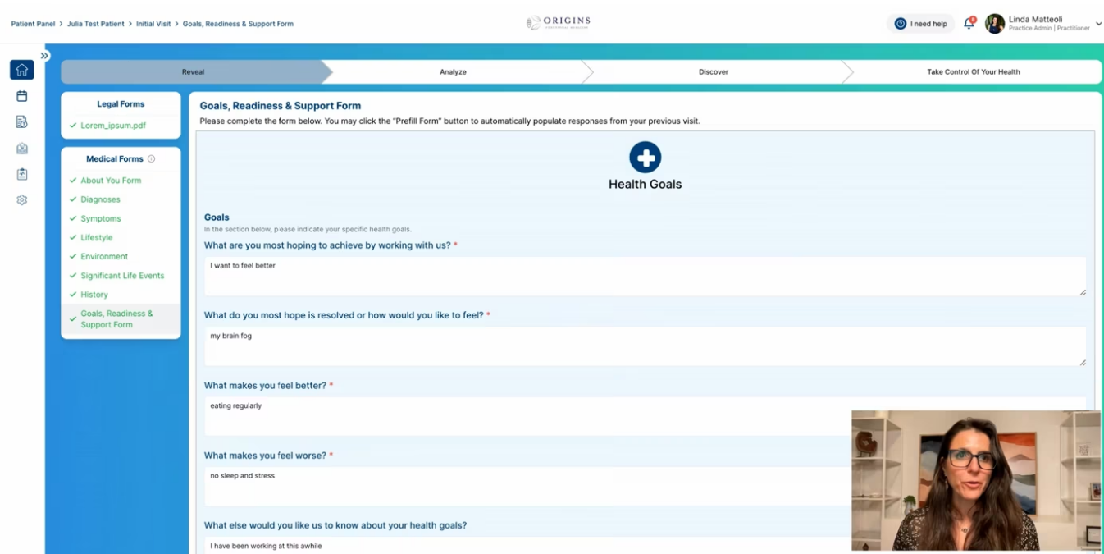Select the Analyze step tab
Screen dimensions: 1104x554
[x=453, y=72]
